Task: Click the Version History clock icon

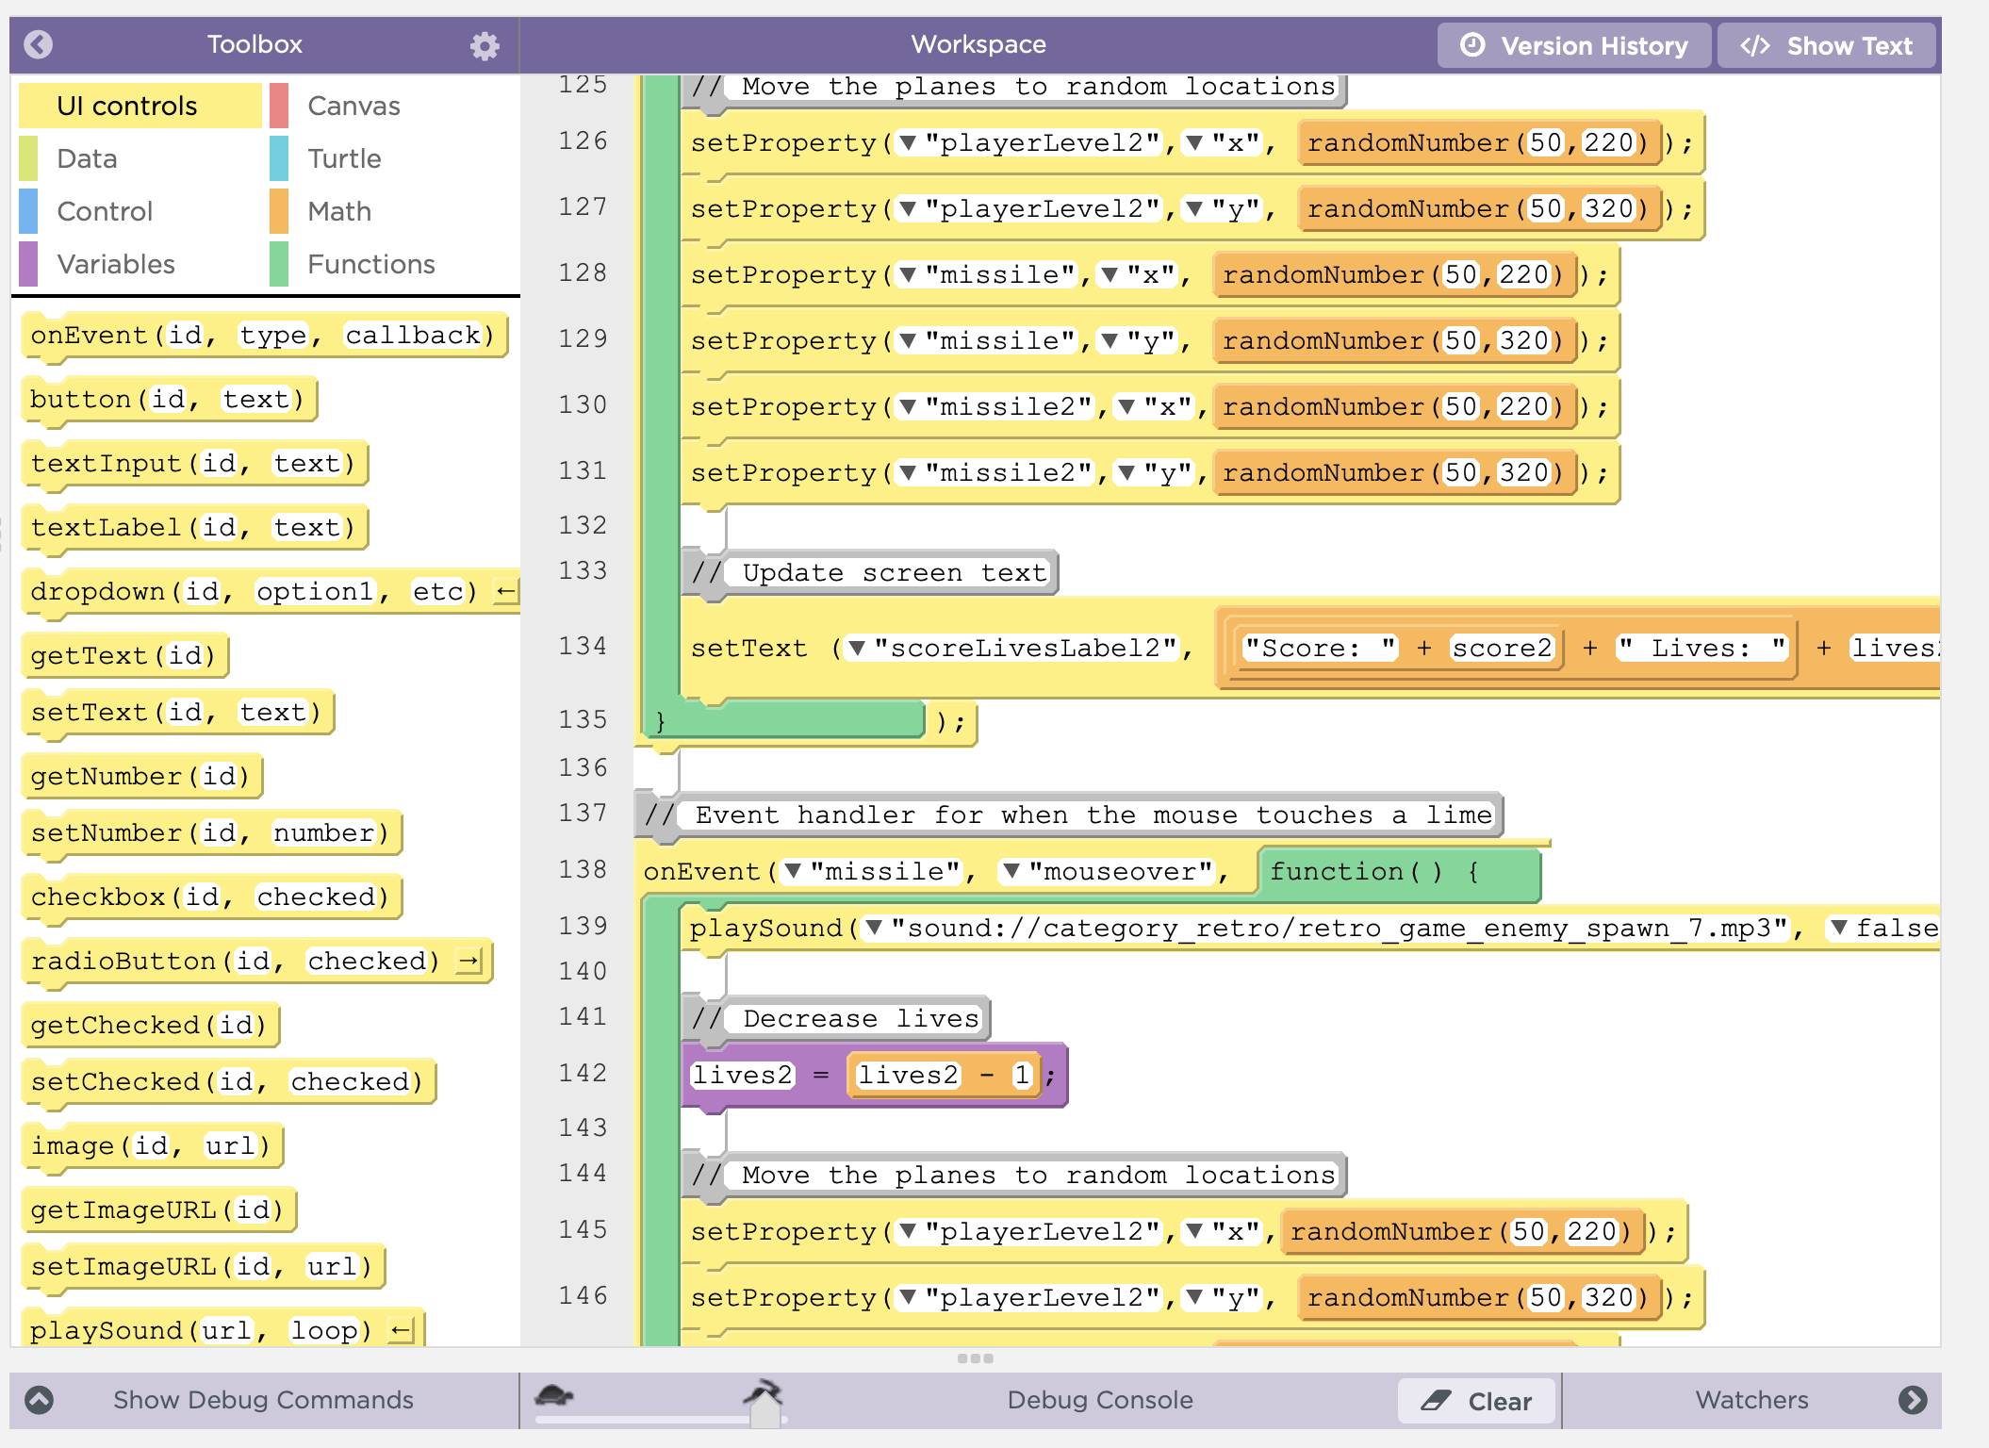Action: coord(1471,45)
